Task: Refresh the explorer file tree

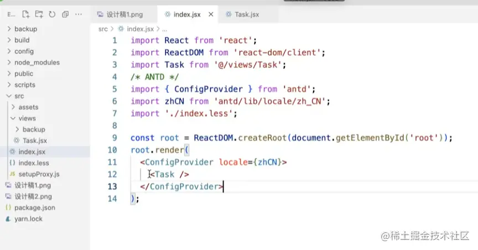Action: click(x=52, y=14)
